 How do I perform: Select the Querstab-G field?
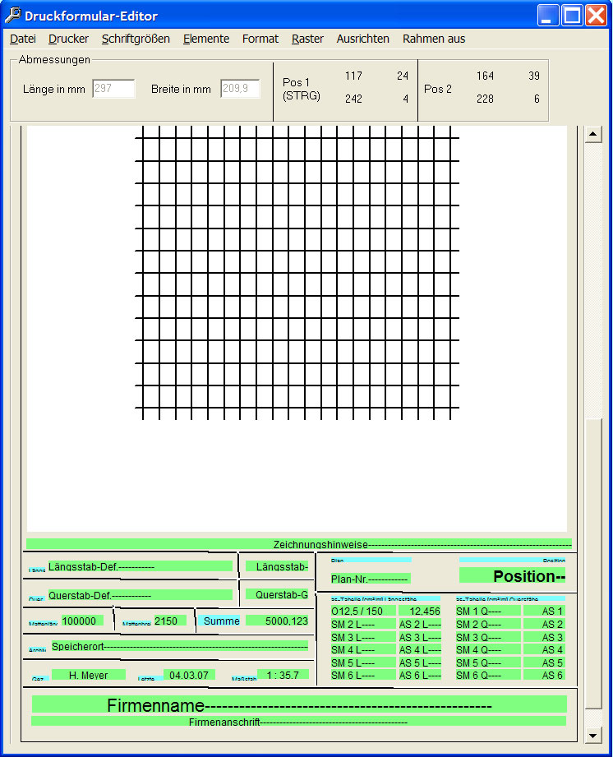tap(277, 595)
